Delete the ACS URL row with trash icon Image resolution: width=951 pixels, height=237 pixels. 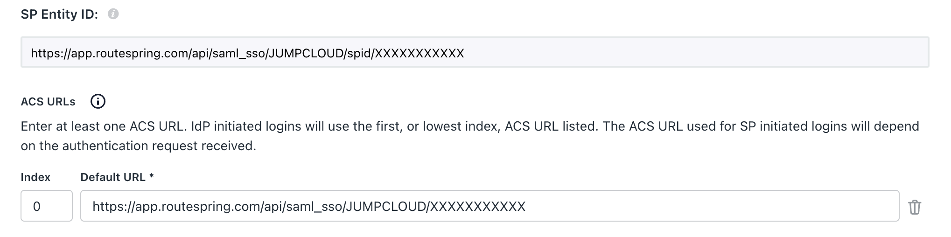coord(914,207)
